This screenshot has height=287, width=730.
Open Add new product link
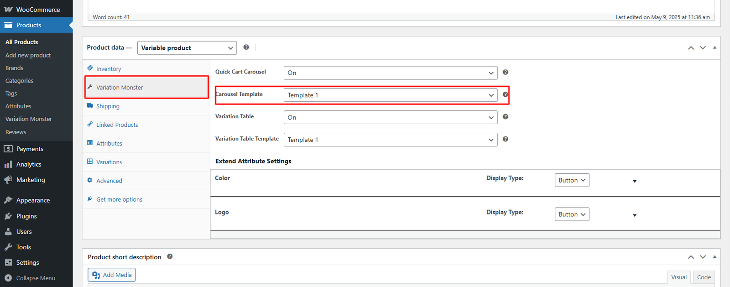pos(28,55)
